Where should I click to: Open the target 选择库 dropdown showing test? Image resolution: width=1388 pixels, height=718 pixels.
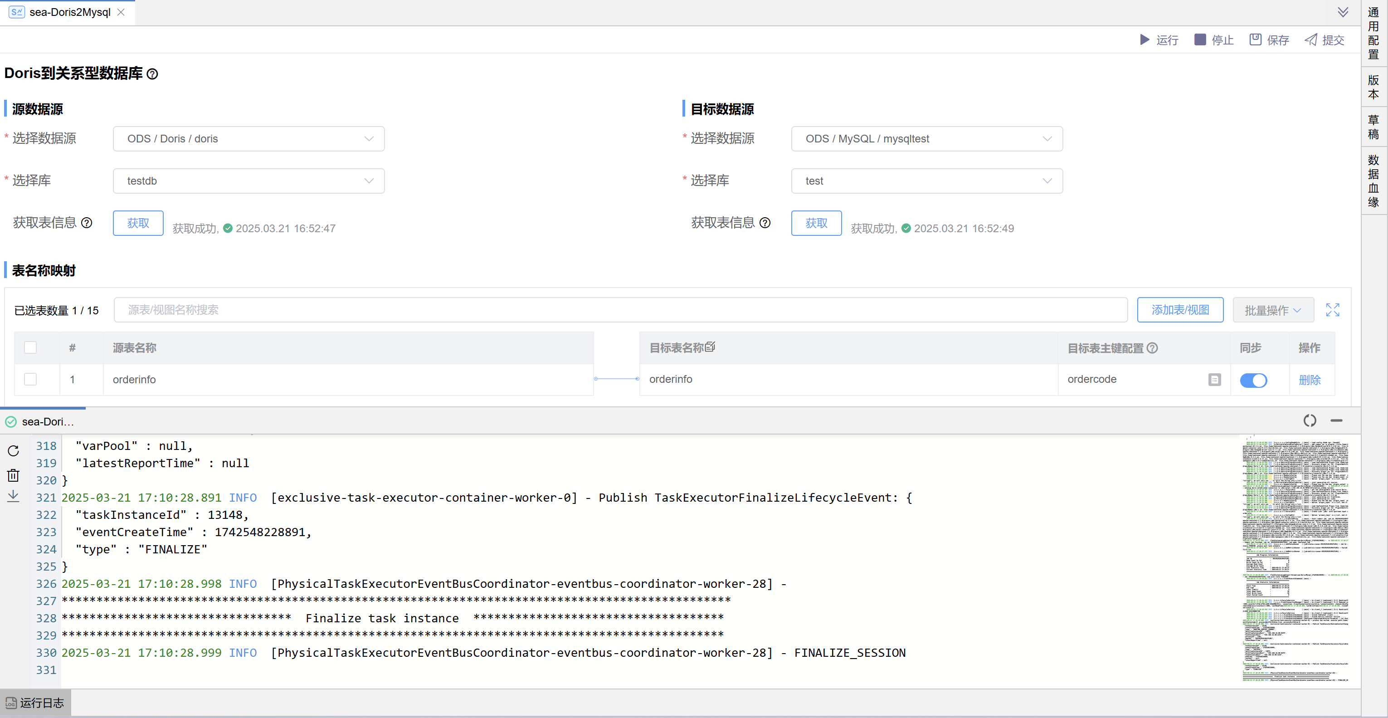(x=926, y=181)
